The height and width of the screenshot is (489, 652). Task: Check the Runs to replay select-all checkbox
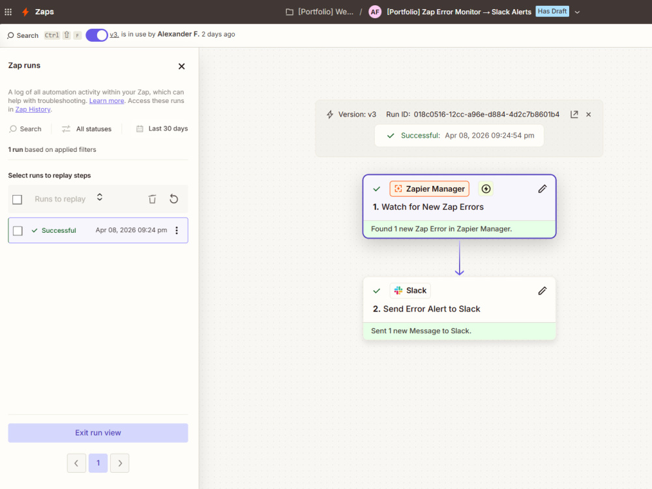pos(17,200)
